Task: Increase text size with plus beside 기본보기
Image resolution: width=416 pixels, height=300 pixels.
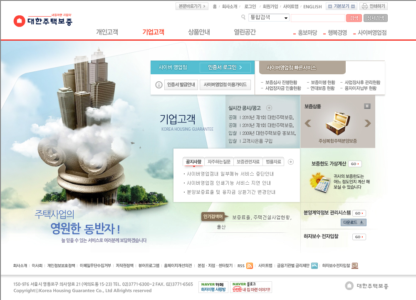Action: pos(330,6)
